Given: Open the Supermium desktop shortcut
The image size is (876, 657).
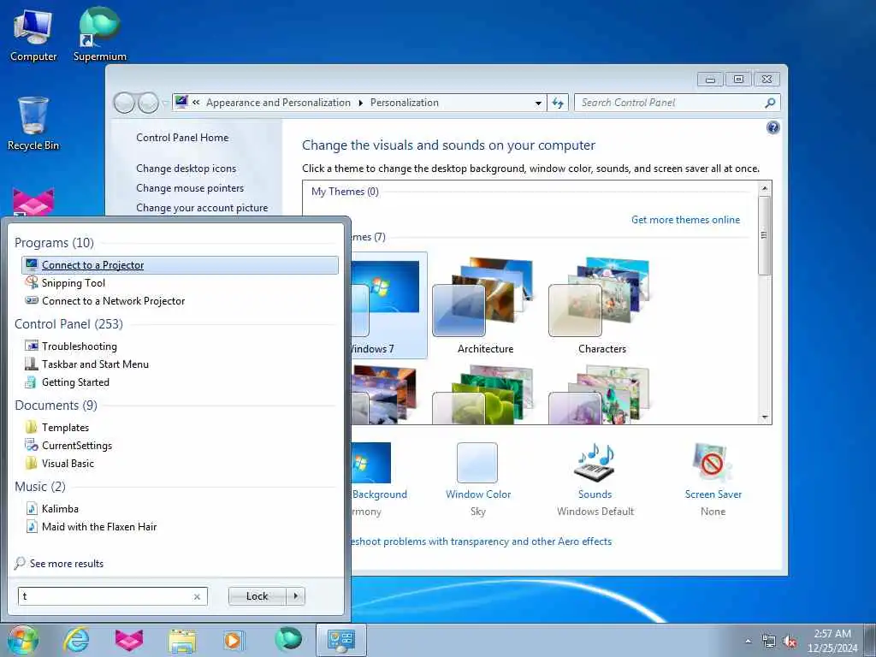Looking at the screenshot, I should coord(99,34).
